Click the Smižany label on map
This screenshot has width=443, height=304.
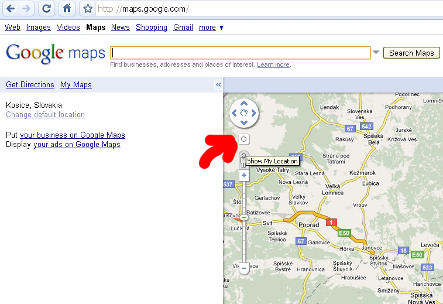pyautogui.click(x=389, y=291)
